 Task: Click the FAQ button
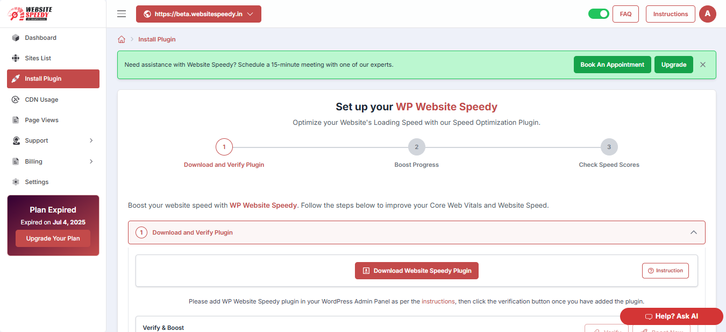[x=625, y=14]
